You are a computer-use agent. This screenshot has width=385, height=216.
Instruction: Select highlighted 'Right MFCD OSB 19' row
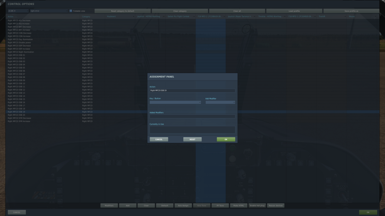click(192, 112)
